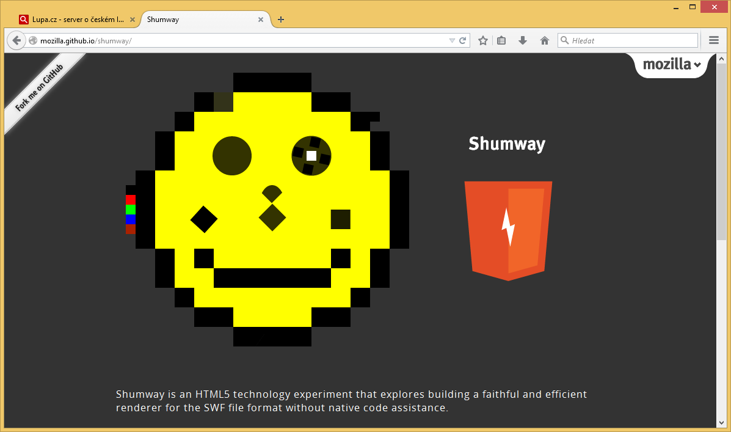The height and width of the screenshot is (432, 731).
Task: Expand the URL history dropdown arrow
Action: [x=452, y=41]
